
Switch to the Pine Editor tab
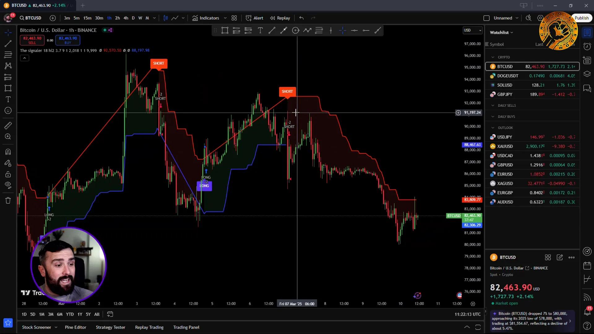click(x=75, y=327)
